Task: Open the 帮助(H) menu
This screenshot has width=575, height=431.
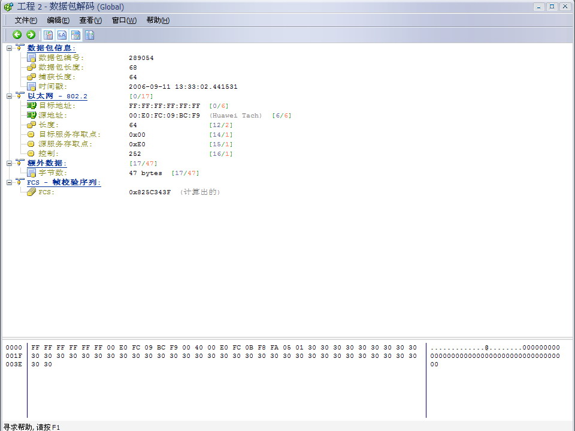Action: 158,20
